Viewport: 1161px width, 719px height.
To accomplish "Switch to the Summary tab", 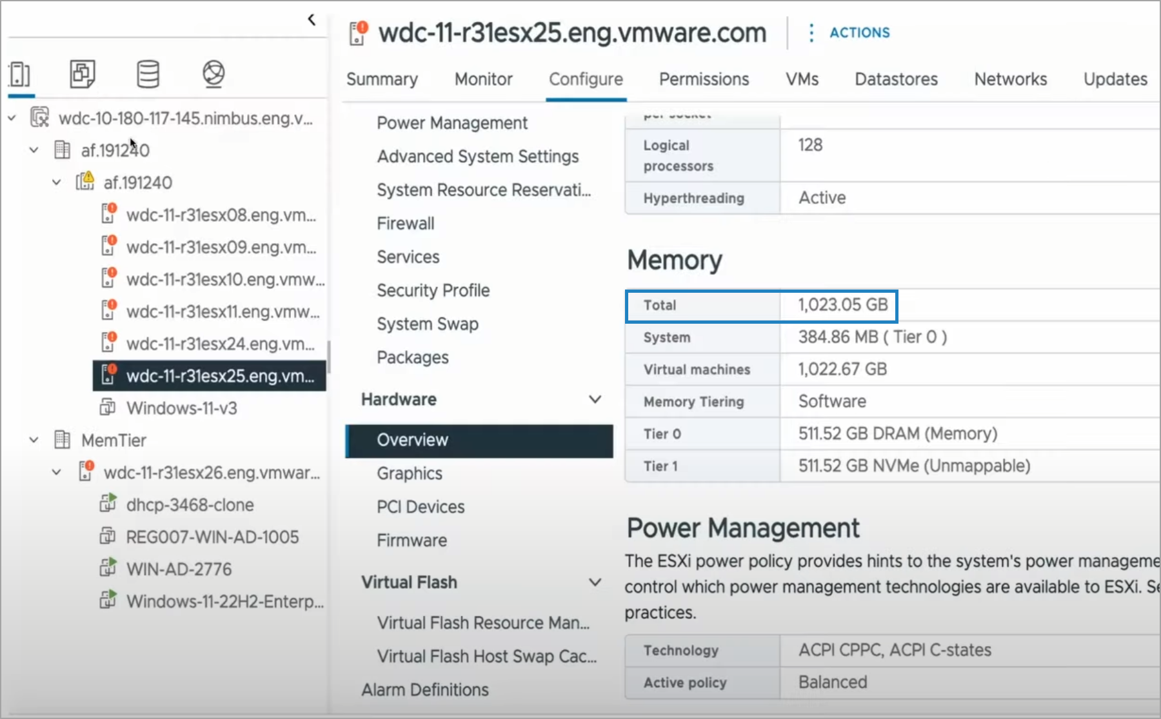I will click(x=382, y=79).
